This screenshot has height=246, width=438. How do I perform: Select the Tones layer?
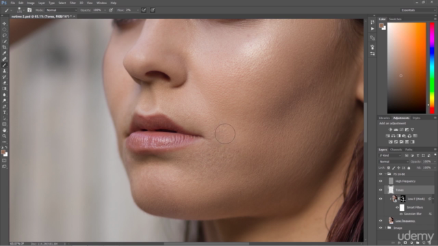pyautogui.click(x=409, y=190)
